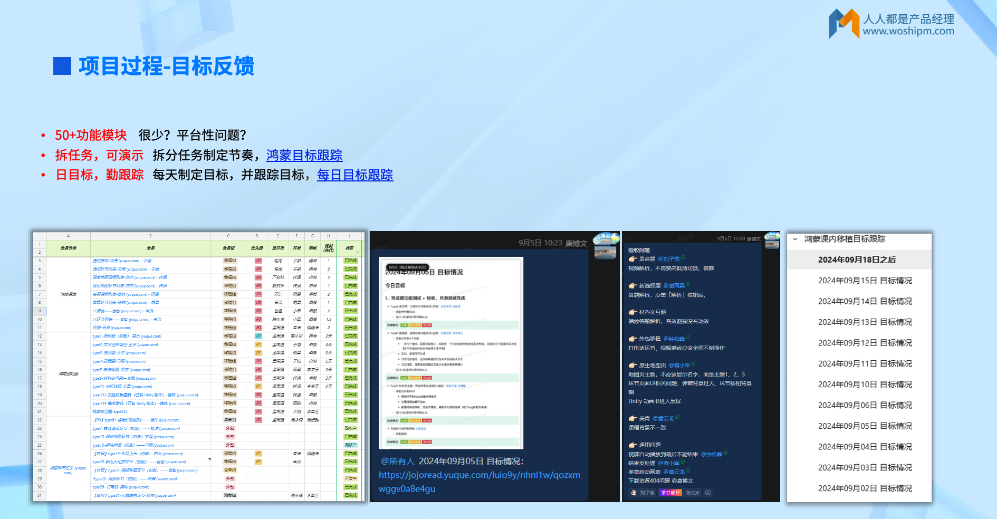The image size is (997, 519).
Task: Open the status column filter icon in spreadsheet
Action: click(358, 253)
